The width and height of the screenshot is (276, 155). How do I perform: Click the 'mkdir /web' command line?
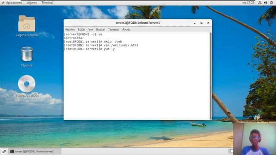(93, 42)
